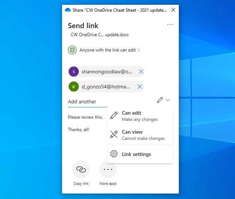Click the green D avatar of d_gonzo54
The width and height of the screenshot is (235, 199).
click(x=74, y=87)
